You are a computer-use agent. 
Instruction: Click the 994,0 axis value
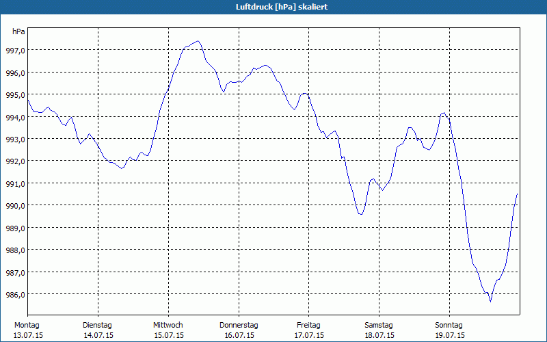[15, 117]
